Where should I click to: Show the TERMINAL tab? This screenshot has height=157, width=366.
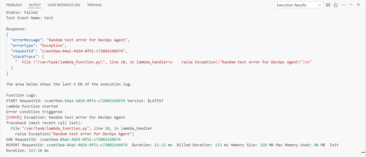pyautogui.click(x=95, y=5)
